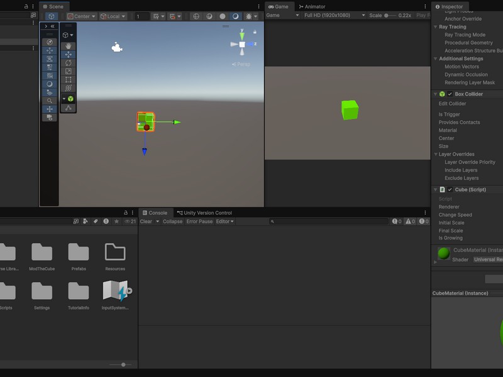Viewport: 503px width, 377px height.
Task: Open the Game display dropdown
Action: 282,15
